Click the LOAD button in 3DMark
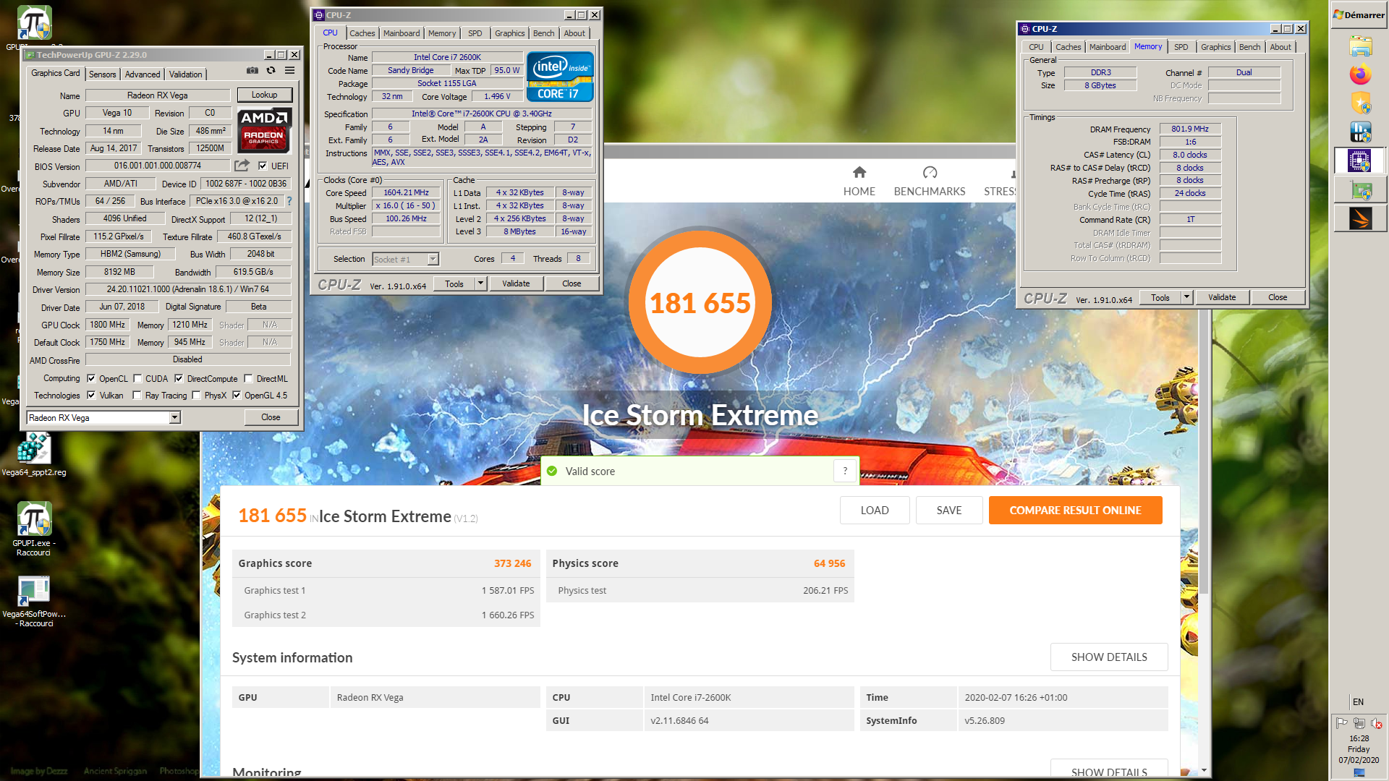1389x781 pixels. tap(874, 510)
